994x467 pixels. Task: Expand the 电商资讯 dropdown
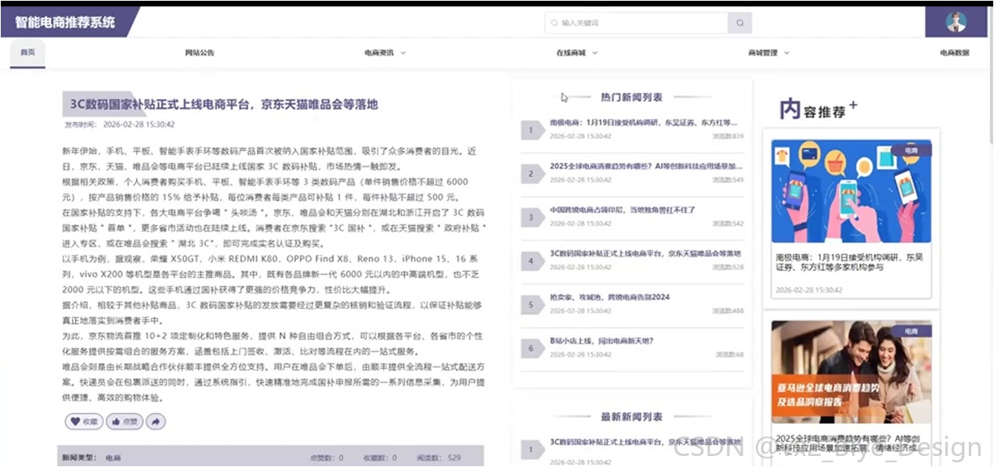click(x=385, y=53)
